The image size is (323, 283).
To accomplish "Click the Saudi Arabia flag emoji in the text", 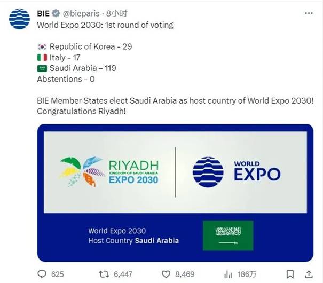I will (42, 68).
